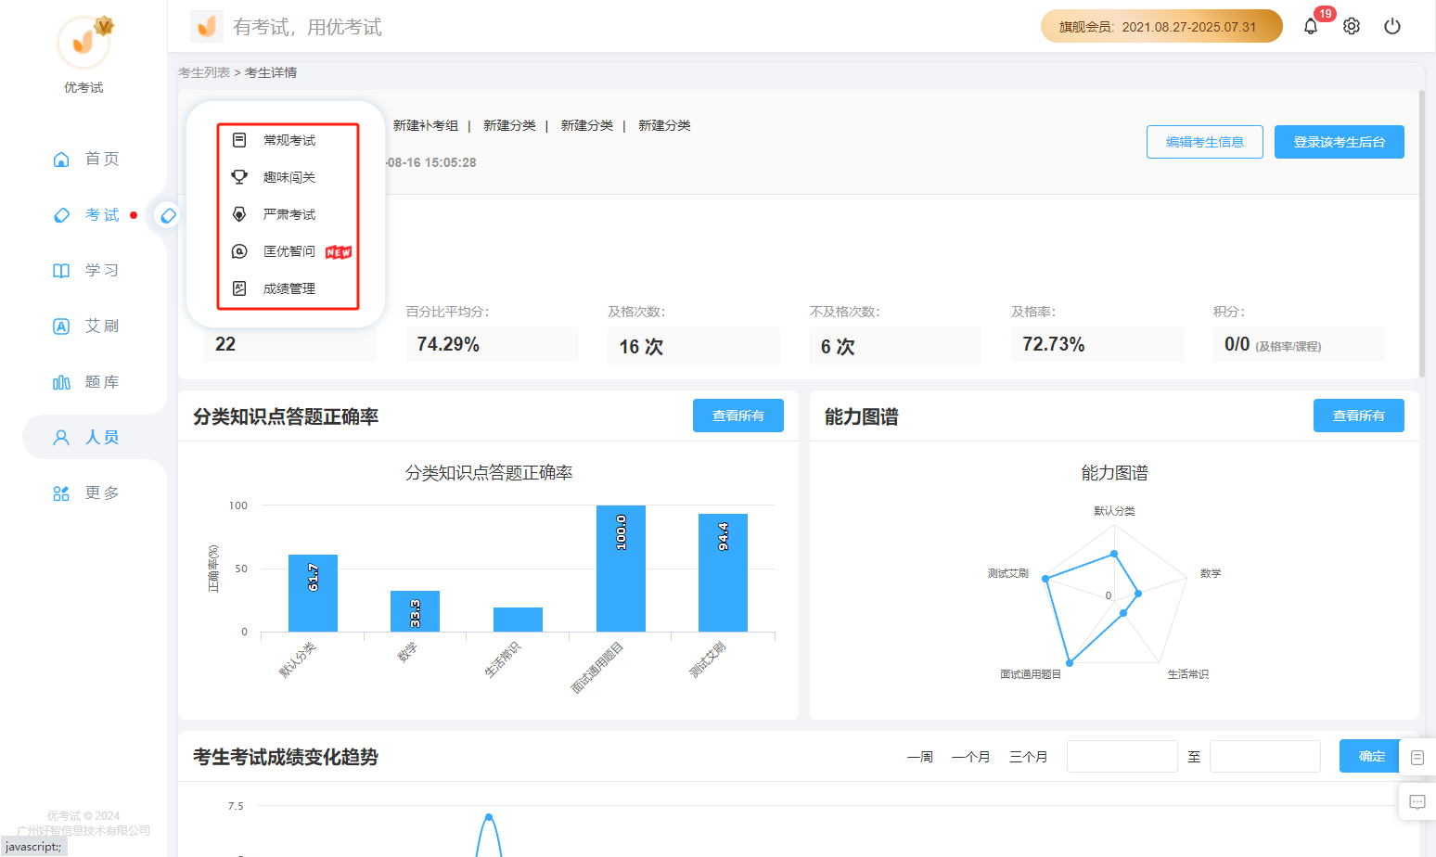Click 编辑考生信息 button

[x=1204, y=142]
